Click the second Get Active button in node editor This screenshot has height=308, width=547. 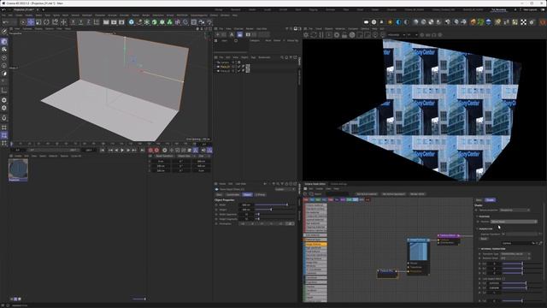click(x=393, y=194)
